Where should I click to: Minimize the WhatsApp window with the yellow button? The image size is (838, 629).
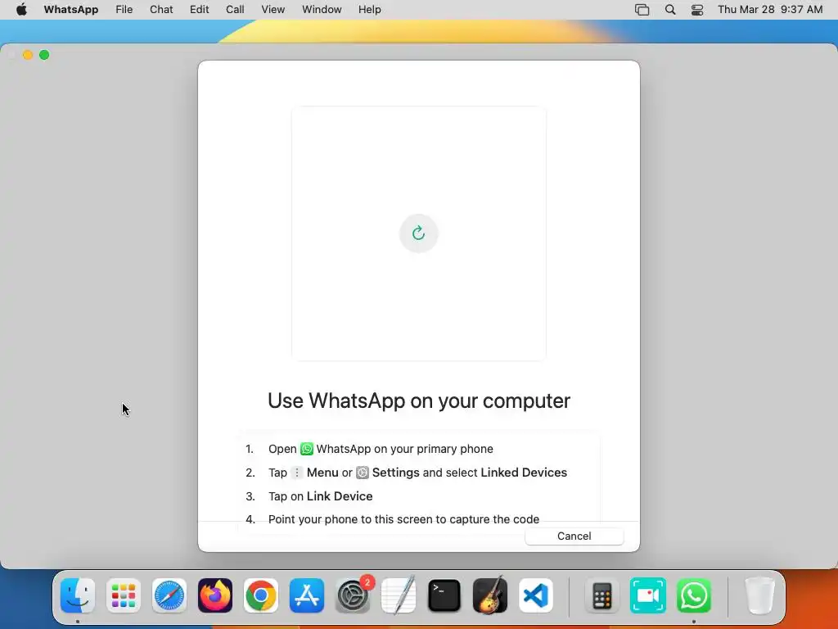(x=28, y=55)
